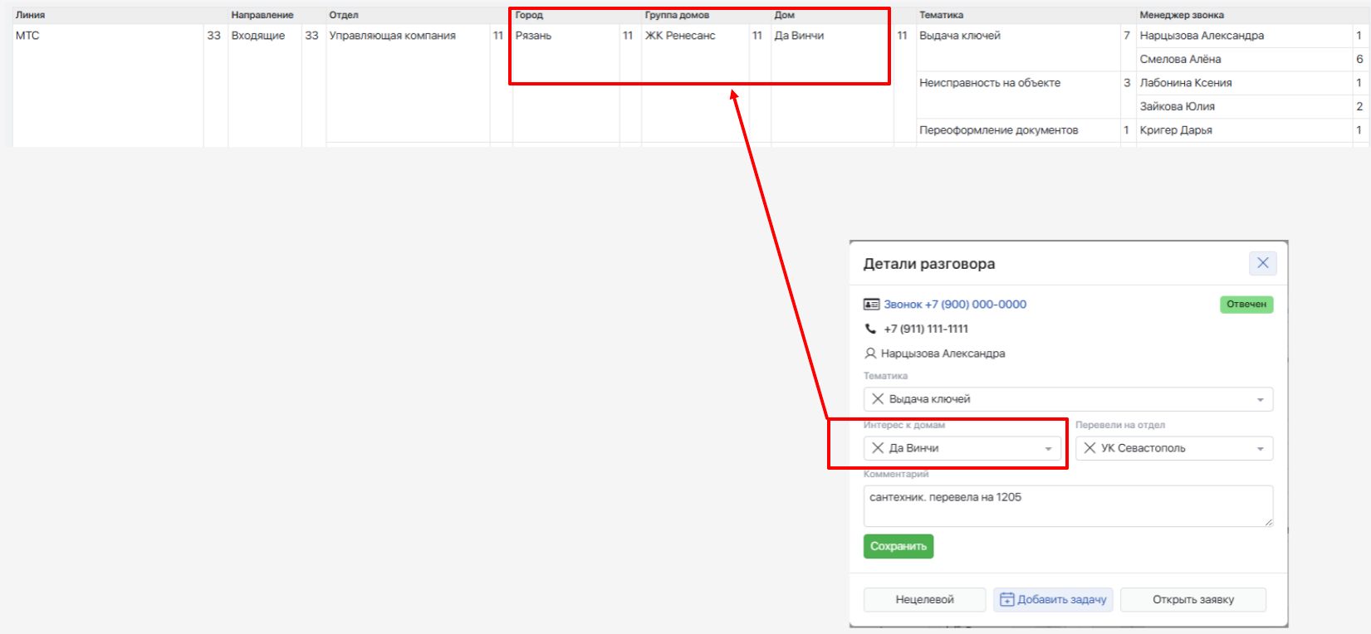Screen dimensions: 1371x634
Task: Click the green Сохранить button
Action: point(898,546)
